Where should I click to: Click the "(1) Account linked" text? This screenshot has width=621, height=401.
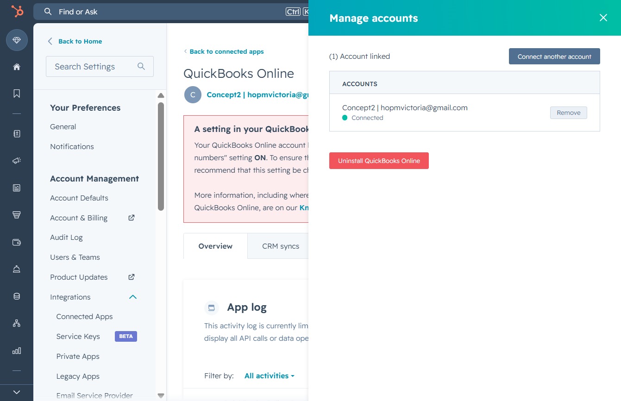click(x=359, y=56)
